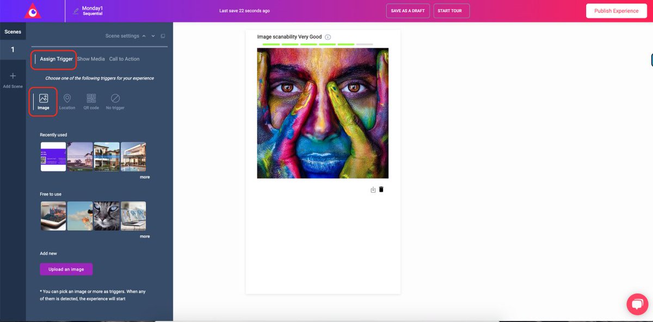Pick the cat free to use thumbnail
653x322 pixels.
coord(107,216)
